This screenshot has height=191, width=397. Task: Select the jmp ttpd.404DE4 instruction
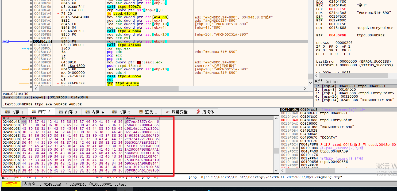click(x=123, y=83)
